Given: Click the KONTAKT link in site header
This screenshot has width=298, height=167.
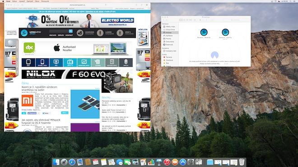Looking at the screenshot, I should click(69, 35).
